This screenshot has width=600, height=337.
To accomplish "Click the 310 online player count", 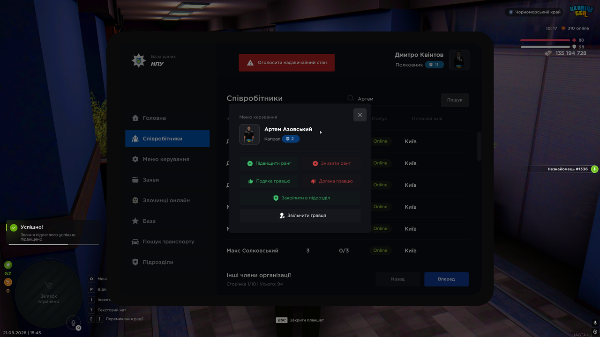I will [575, 28].
